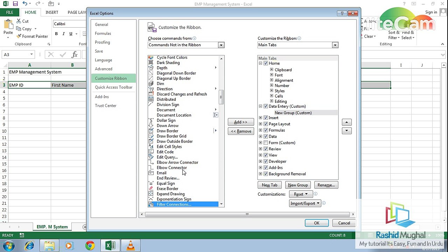Expand the Clipboard group in the tree
Screen dimensions: 448x252
[272, 70]
